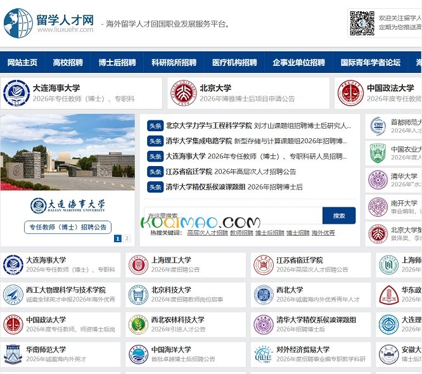The image size is (422, 374).
Task: Open 国际青年学者论坛 navigation tab
Action: click(x=370, y=63)
